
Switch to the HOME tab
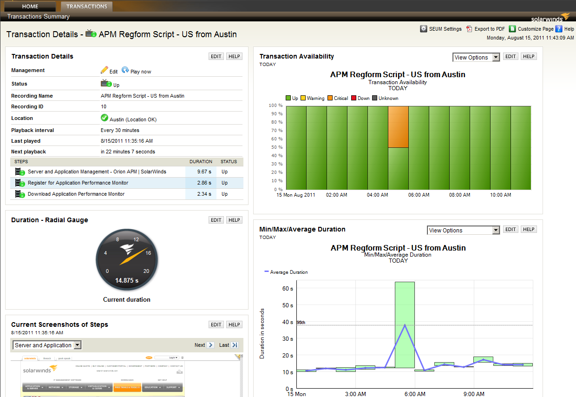tap(30, 7)
